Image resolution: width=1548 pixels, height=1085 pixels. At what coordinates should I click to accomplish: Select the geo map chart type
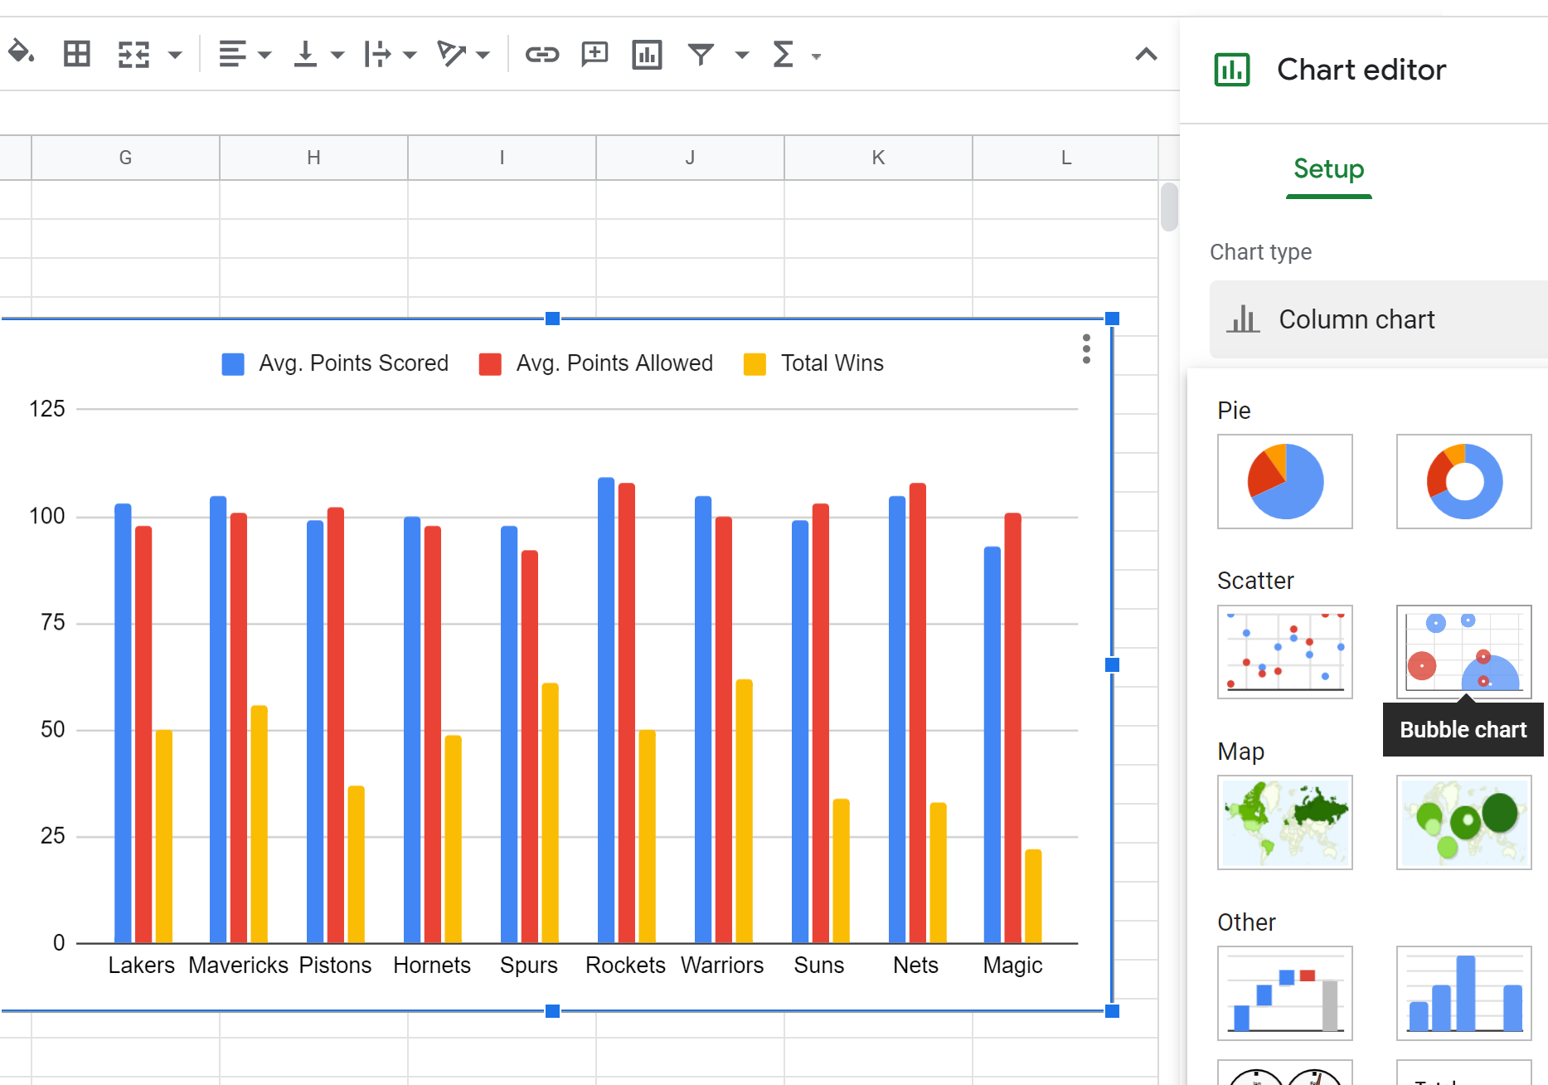coord(1284,822)
